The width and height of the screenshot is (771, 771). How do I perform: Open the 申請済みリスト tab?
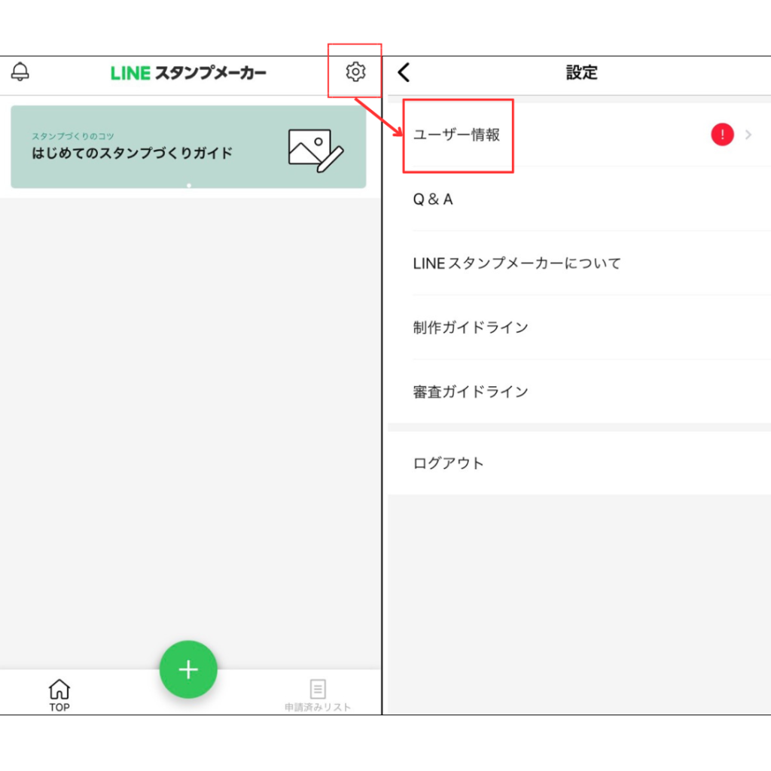318,695
